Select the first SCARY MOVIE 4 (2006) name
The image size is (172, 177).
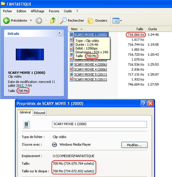point(91,64)
